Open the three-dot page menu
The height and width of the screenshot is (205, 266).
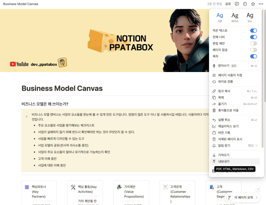pos(261,4)
